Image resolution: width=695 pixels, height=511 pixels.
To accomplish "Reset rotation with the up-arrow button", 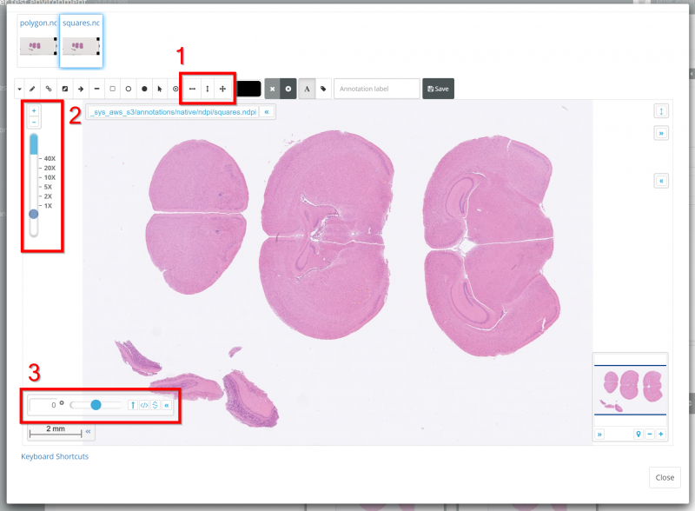I will (x=133, y=405).
